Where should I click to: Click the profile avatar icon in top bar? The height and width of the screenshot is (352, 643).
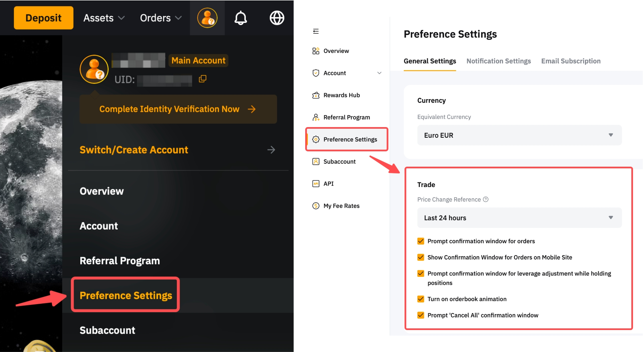click(x=207, y=18)
